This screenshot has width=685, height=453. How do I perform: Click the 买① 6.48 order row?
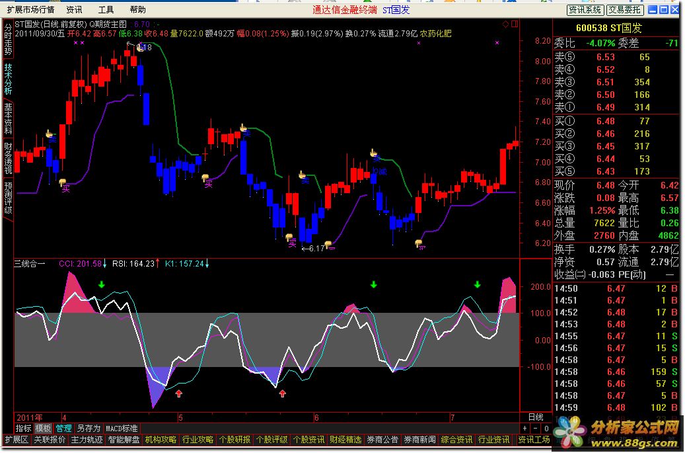tap(617, 121)
